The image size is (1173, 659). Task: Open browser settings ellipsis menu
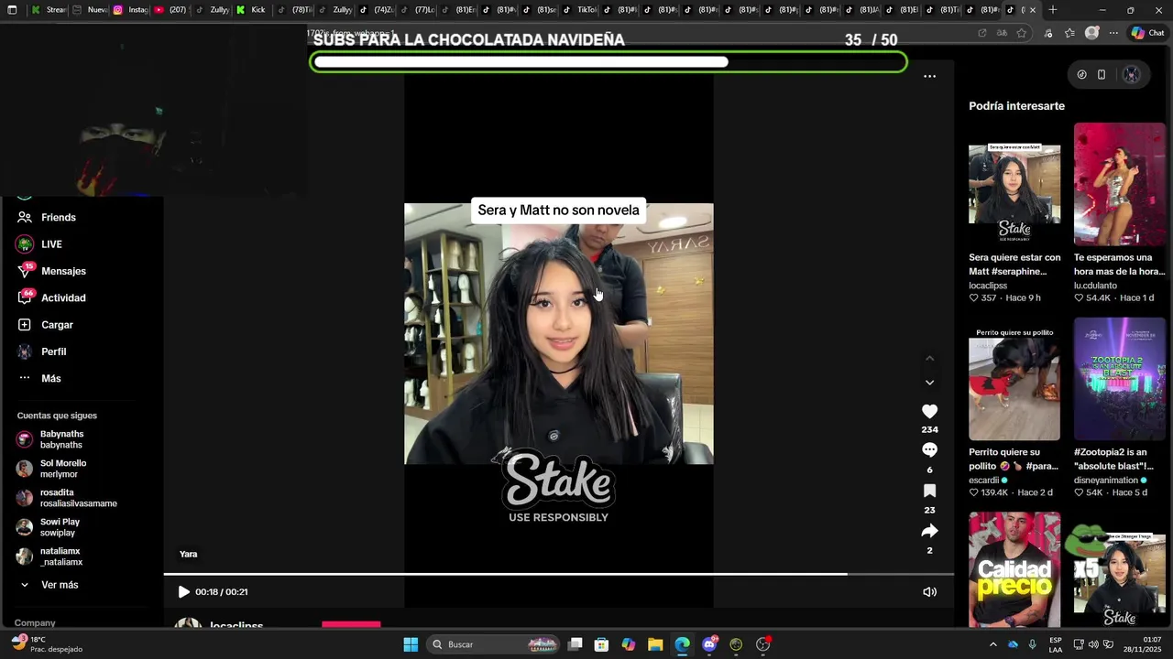[x=1113, y=33]
